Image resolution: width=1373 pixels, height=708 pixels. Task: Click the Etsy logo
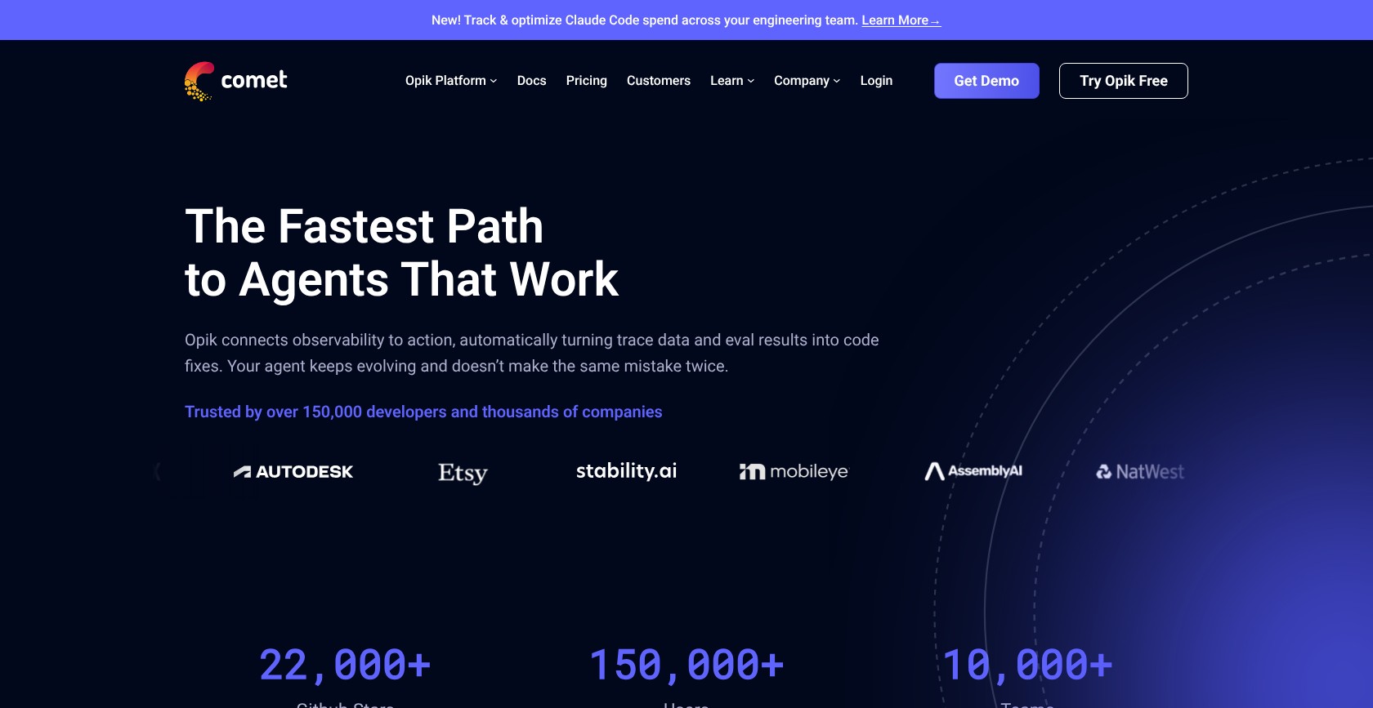463,473
